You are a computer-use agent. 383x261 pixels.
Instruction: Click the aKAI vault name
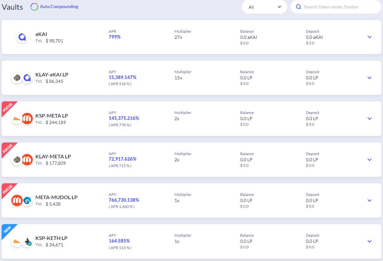click(x=41, y=34)
